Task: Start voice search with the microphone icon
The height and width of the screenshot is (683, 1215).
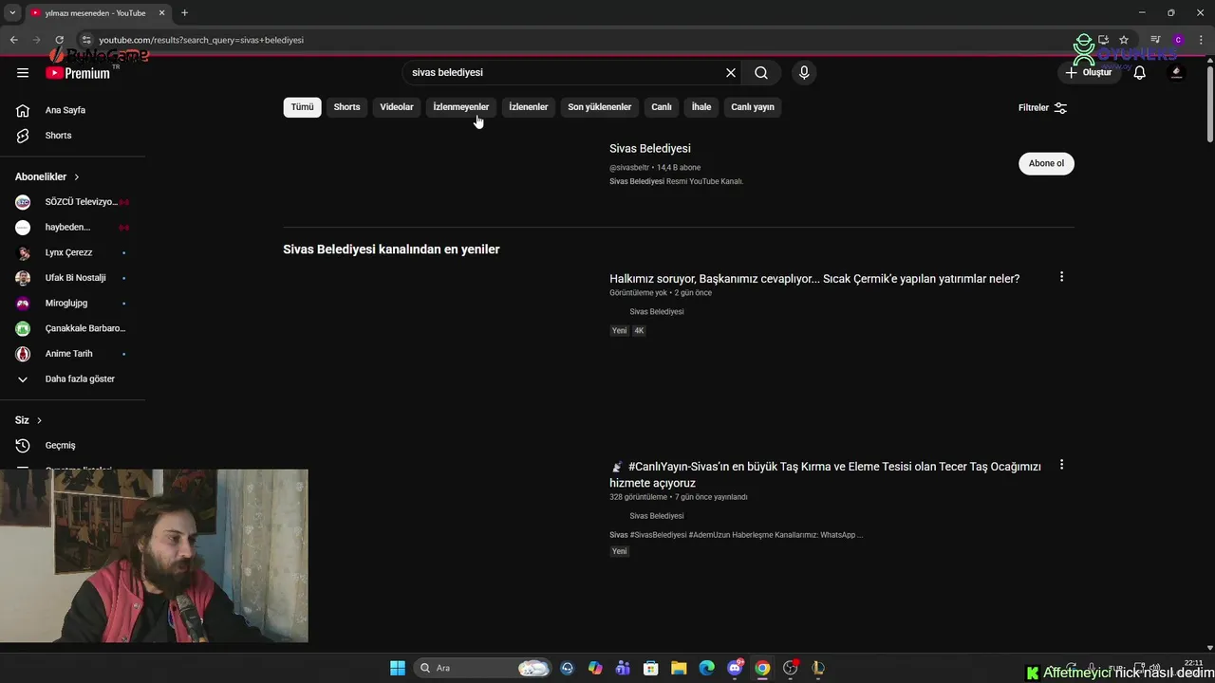Action: coord(804,72)
